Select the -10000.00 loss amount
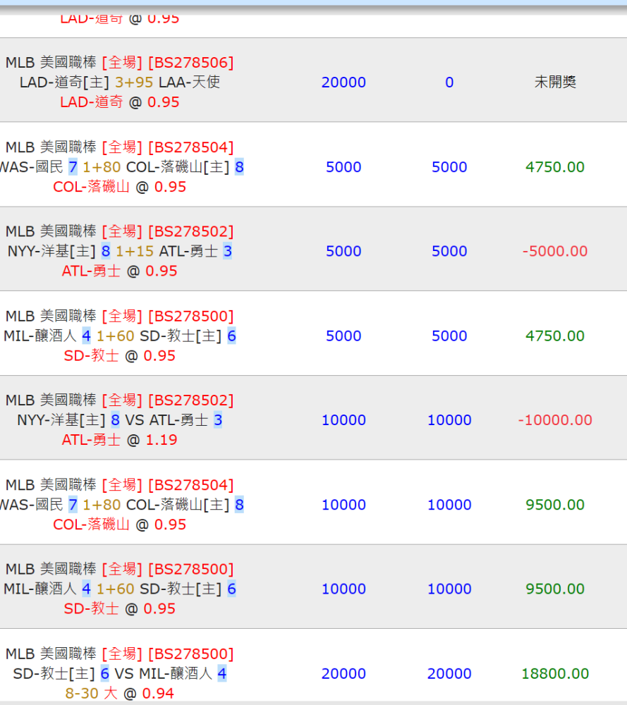 (555, 420)
